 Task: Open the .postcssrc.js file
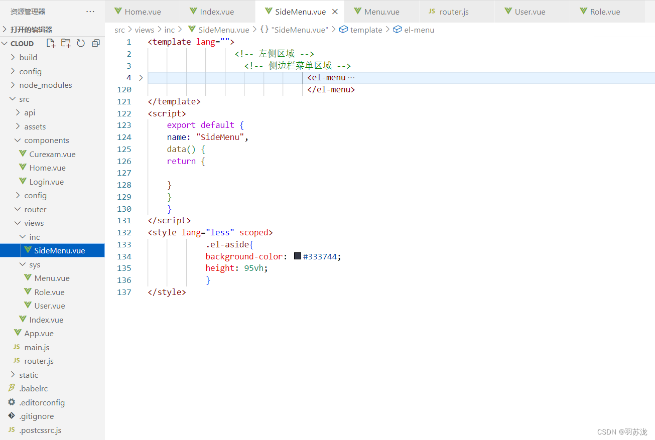pos(52,430)
